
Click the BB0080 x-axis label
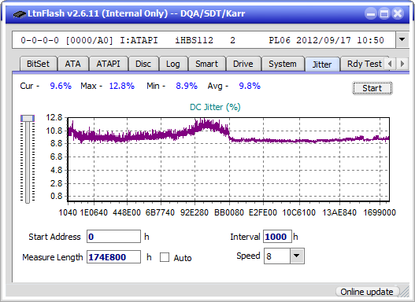pyautogui.click(x=229, y=212)
